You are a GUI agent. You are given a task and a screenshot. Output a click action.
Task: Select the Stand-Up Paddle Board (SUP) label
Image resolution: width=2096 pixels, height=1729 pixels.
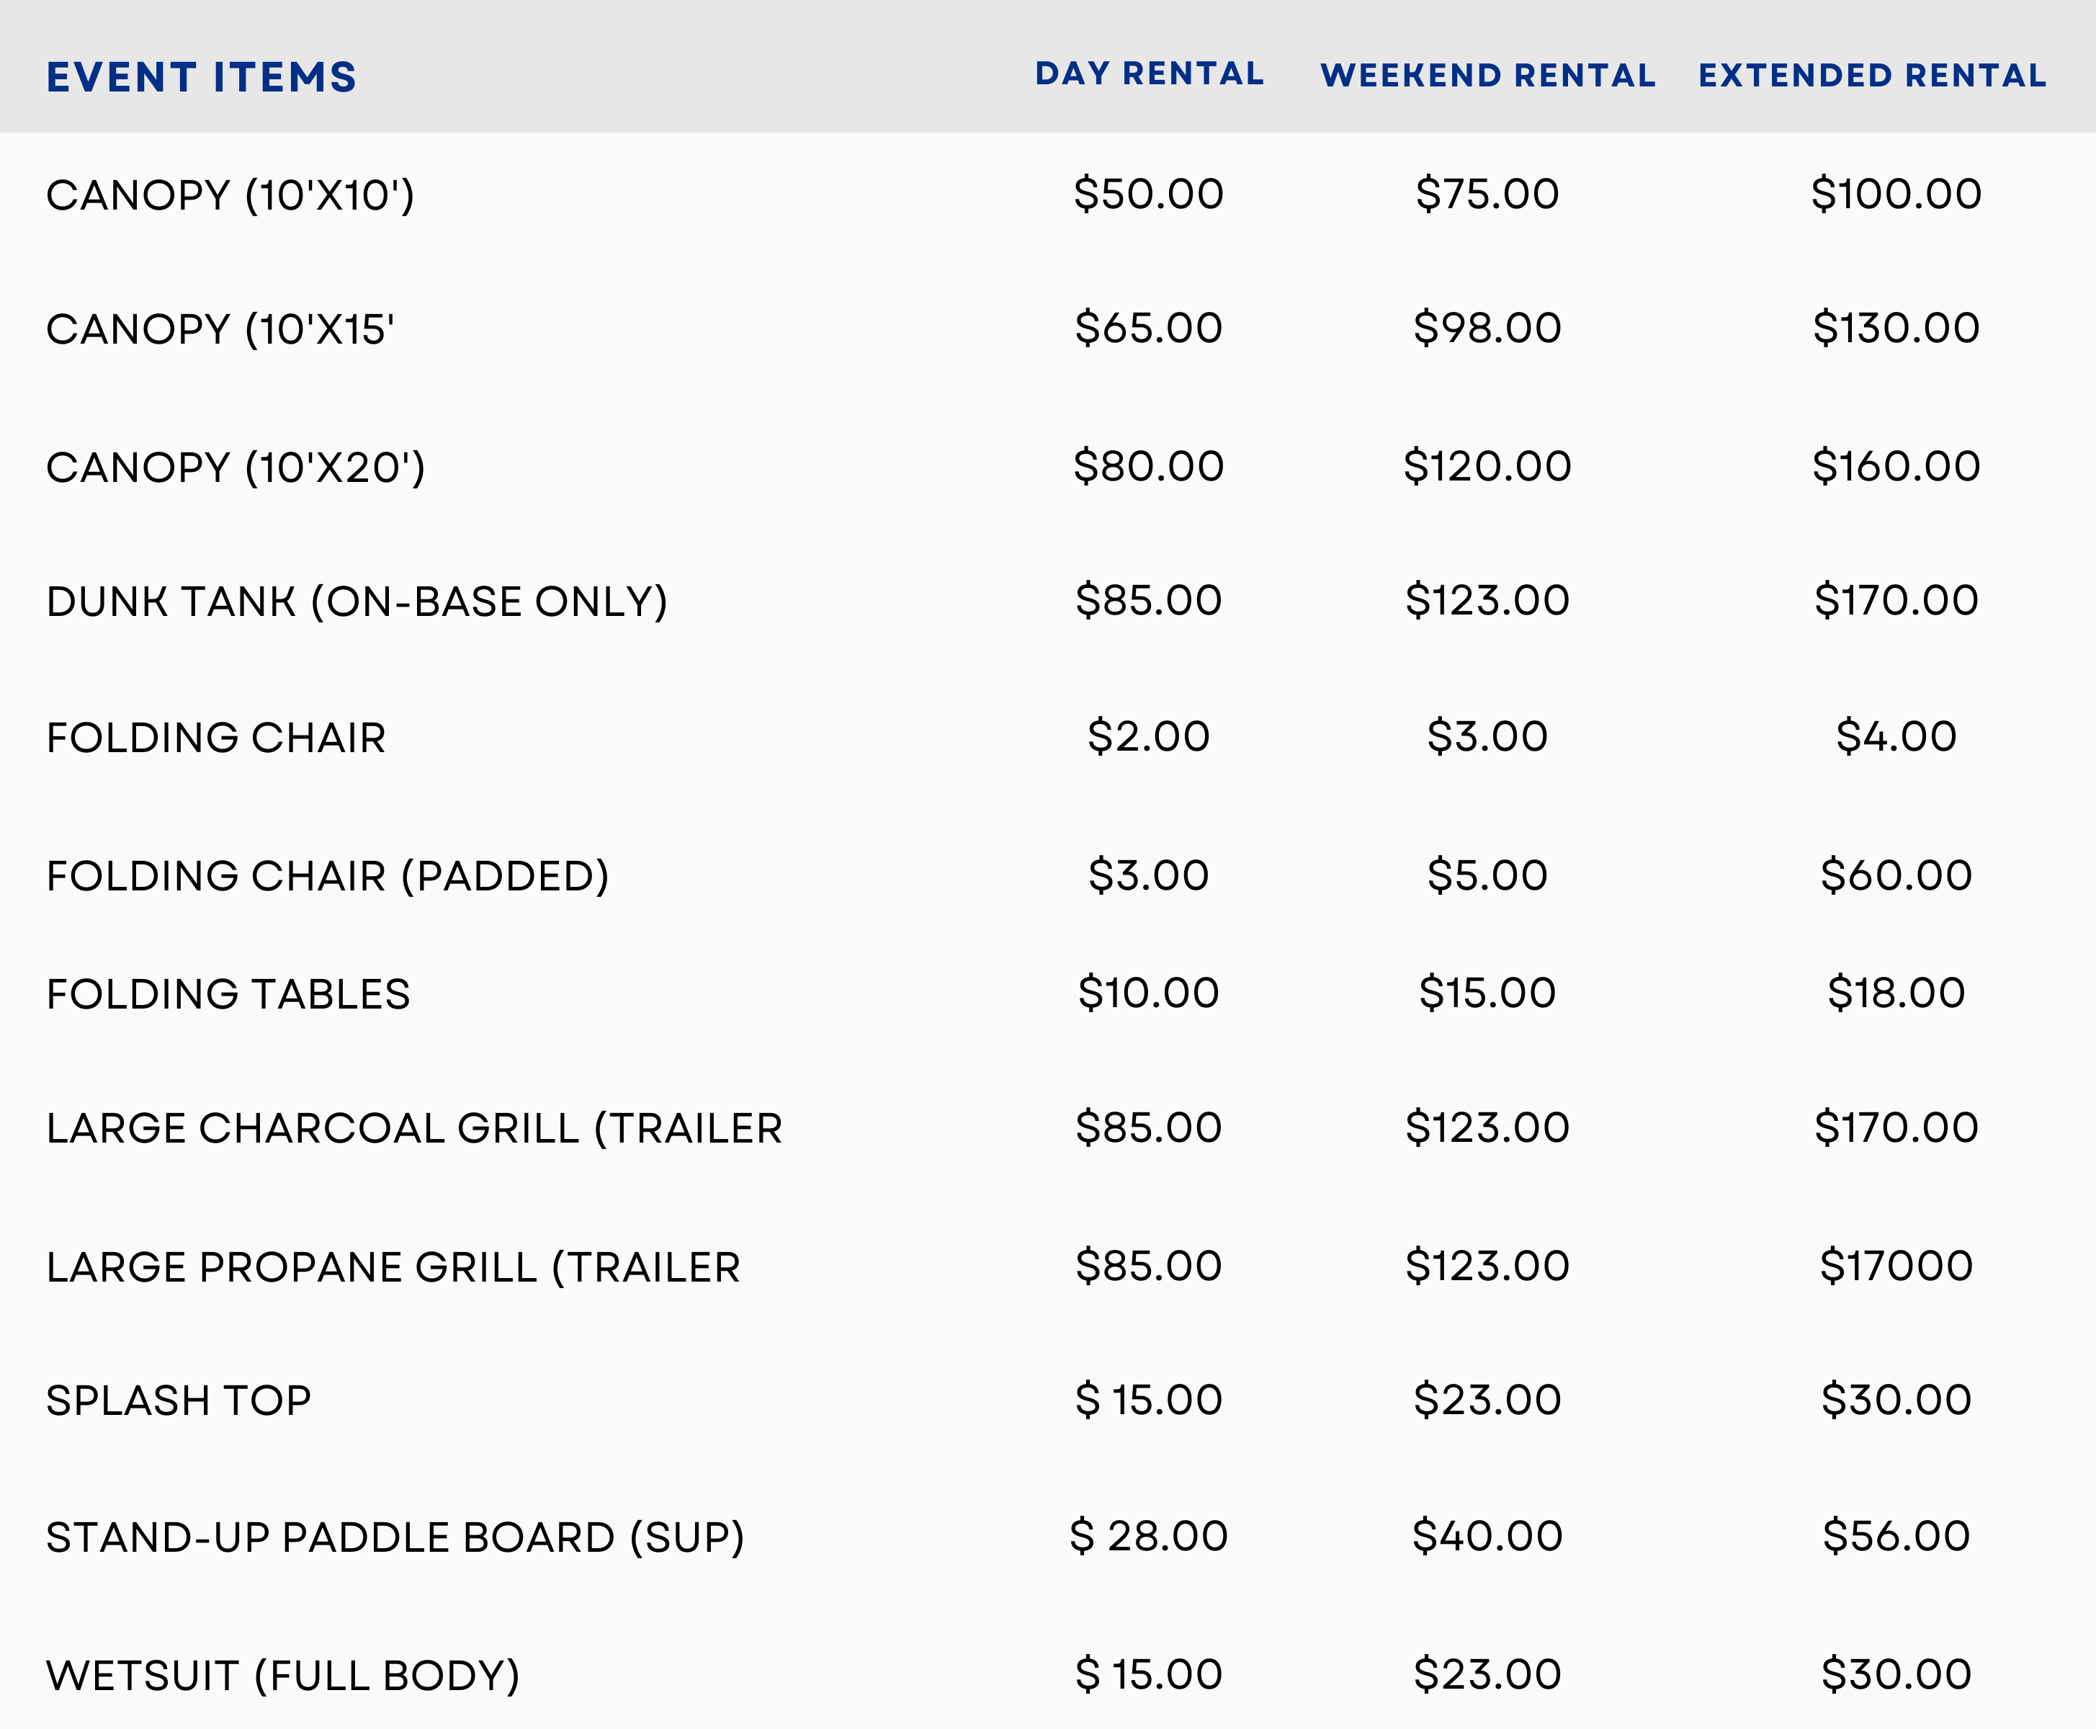[395, 1538]
